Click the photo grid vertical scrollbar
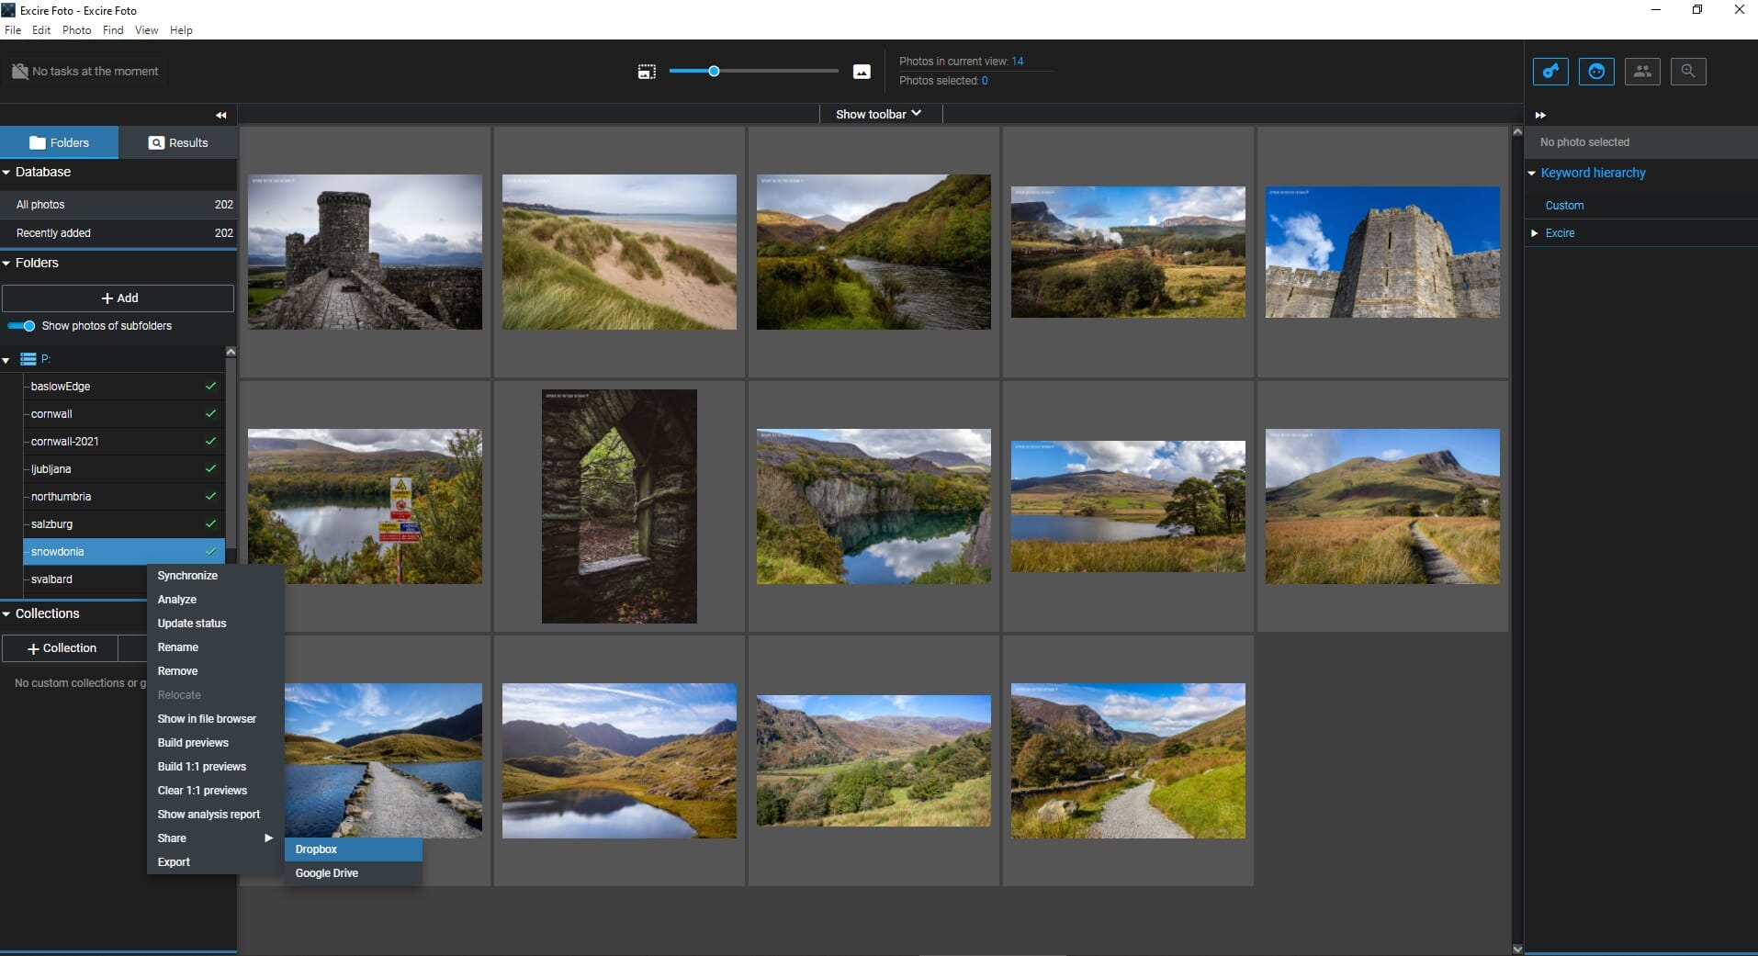The width and height of the screenshot is (1758, 956). pyautogui.click(x=1517, y=541)
